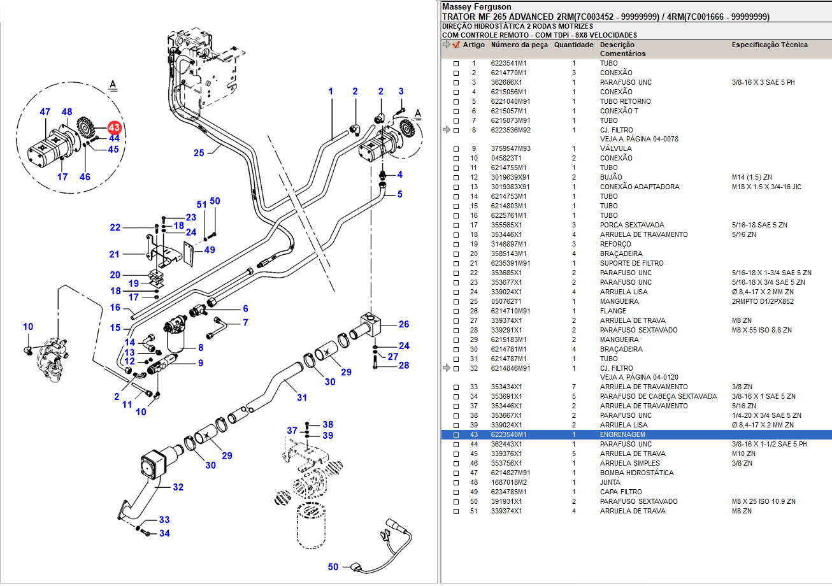Click callout 26 next to the flange
This screenshot has width=832, height=586.
pyautogui.click(x=404, y=324)
